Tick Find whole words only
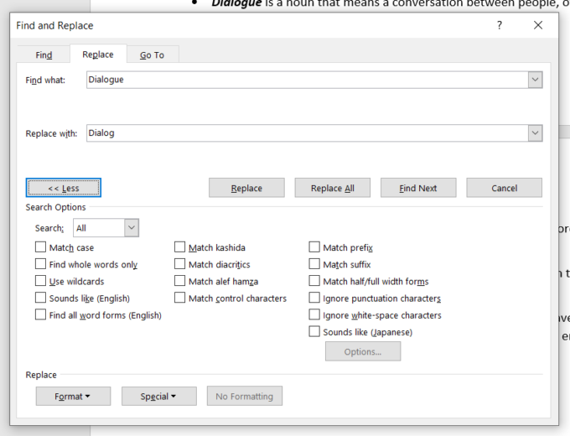The width and height of the screenshot is (570, 436). [41, 264]
